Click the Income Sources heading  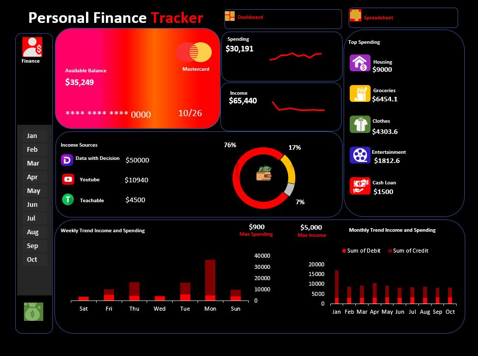(79, 145)
